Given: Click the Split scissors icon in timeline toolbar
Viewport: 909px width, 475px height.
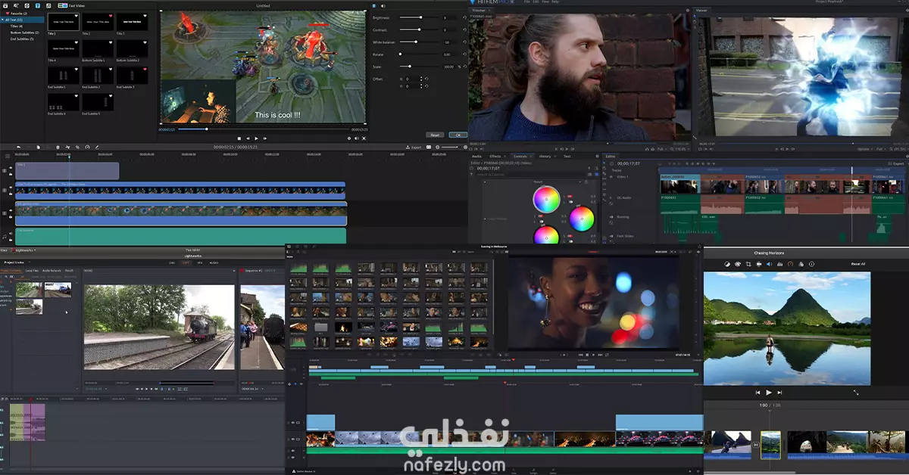Looking at the screenshot, I should [x=67, y=147].
